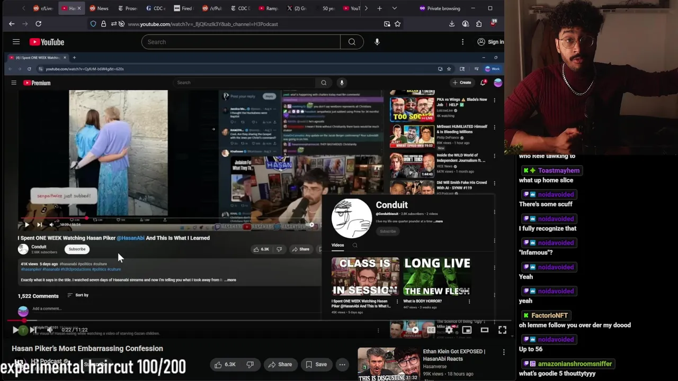The image size is (678, 381).
Task: Expand the inner video description with ...more
Action: tap(230, 280)
